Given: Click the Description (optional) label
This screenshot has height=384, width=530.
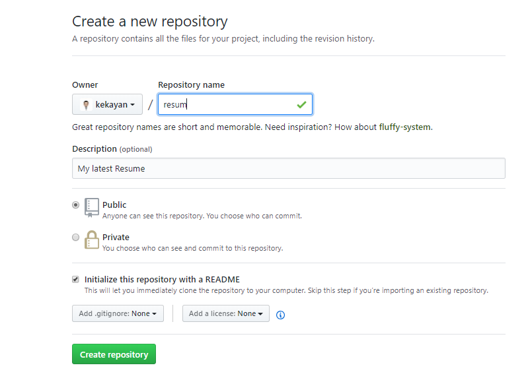Looking at the screenshot, I should pos(112,149).
